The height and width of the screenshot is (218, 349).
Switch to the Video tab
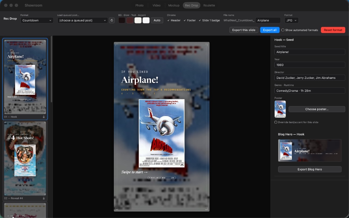[156, 5]
